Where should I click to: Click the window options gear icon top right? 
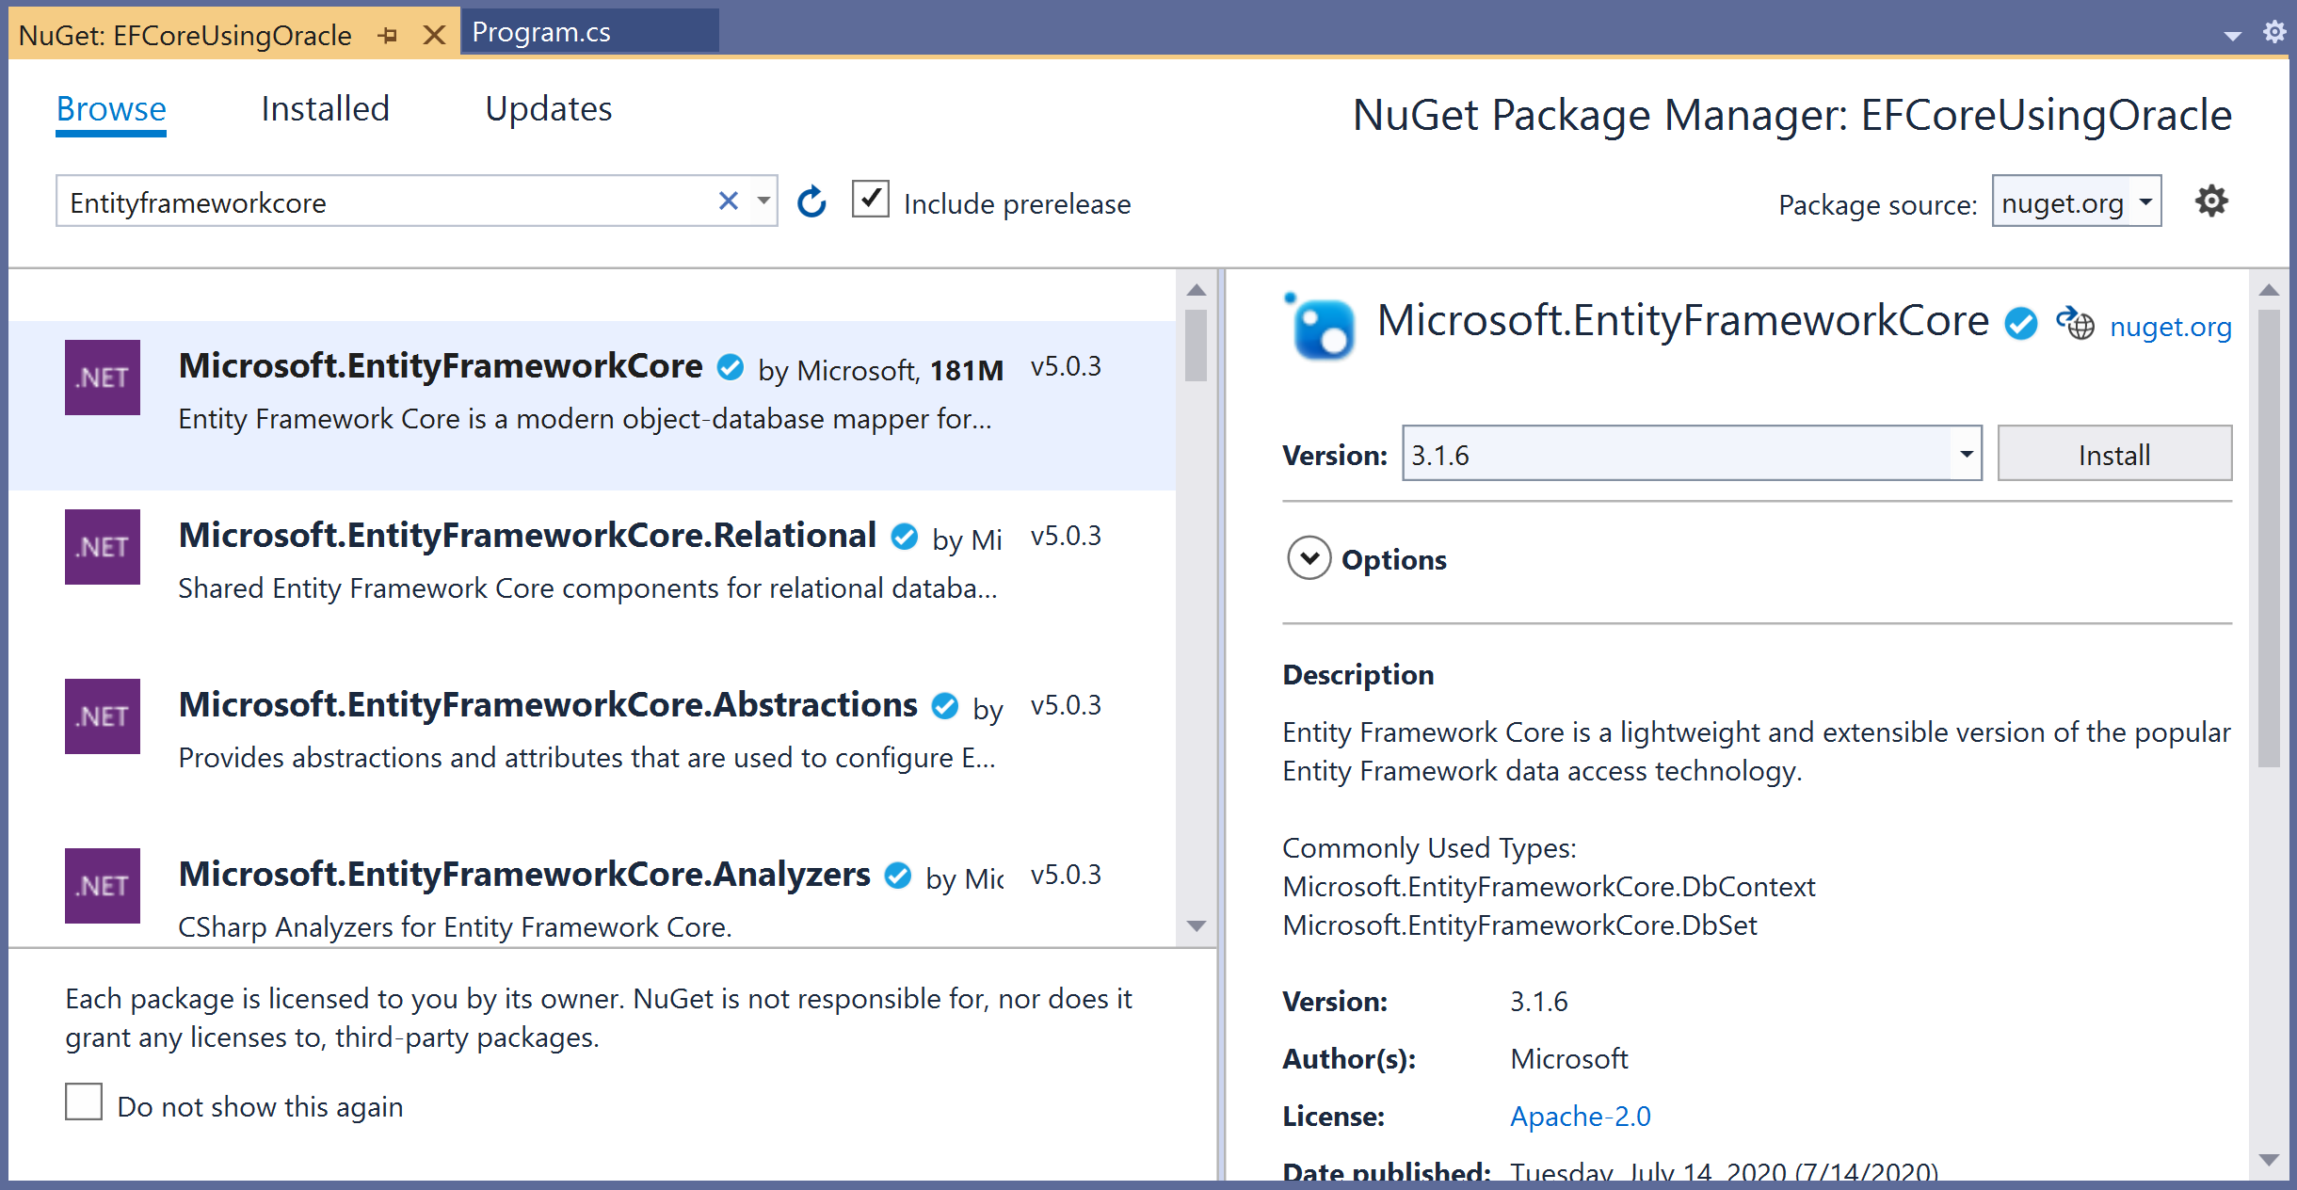pyautogui.click(x=2274, y=32)
